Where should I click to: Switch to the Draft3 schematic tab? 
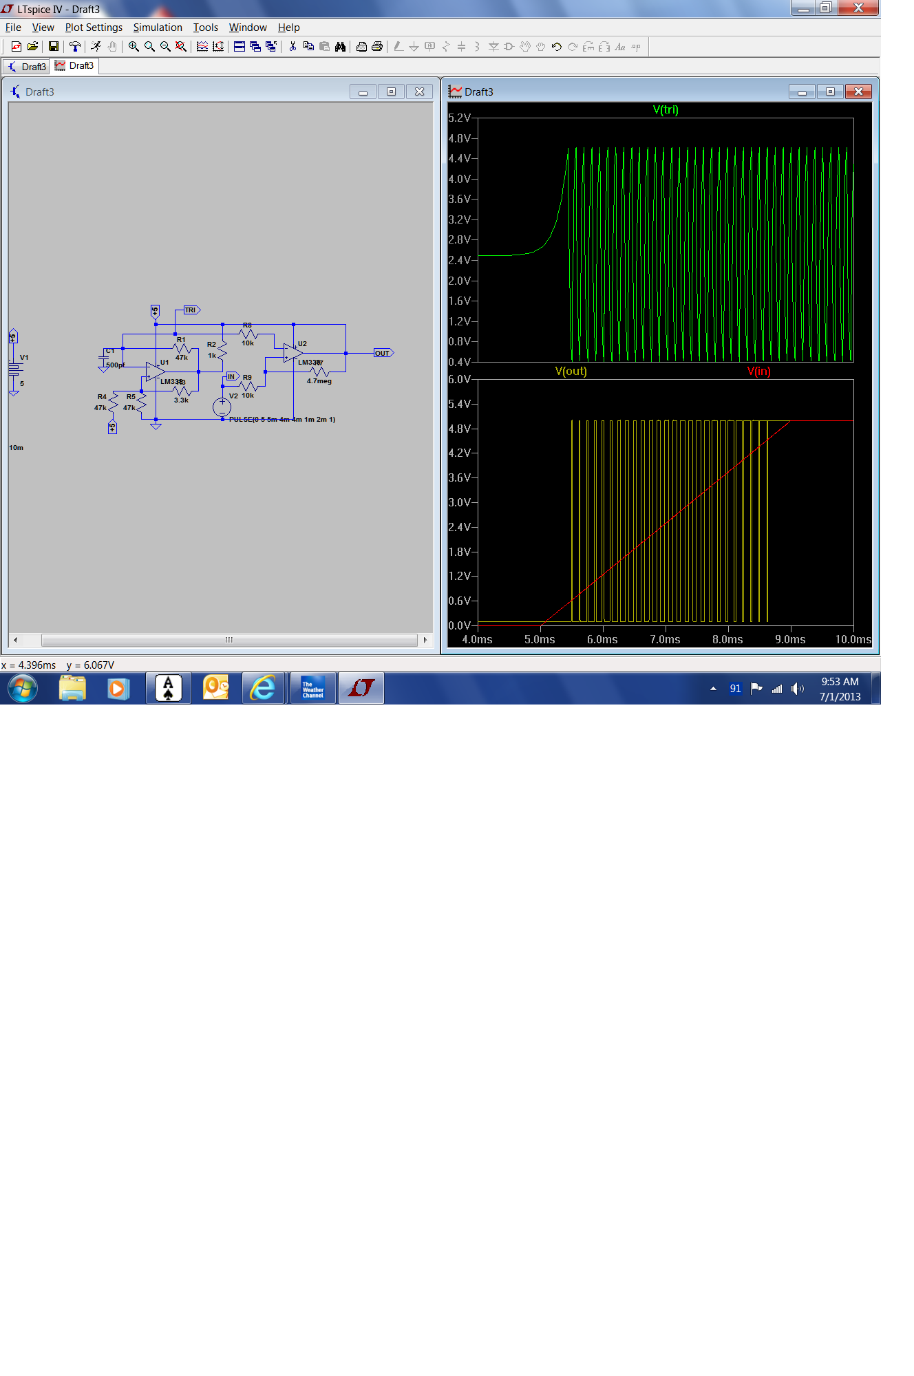[26, 67]
